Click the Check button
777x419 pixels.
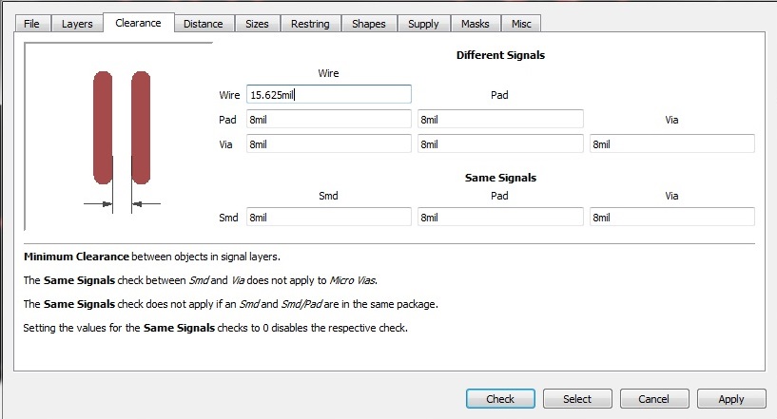coord(500,399)
